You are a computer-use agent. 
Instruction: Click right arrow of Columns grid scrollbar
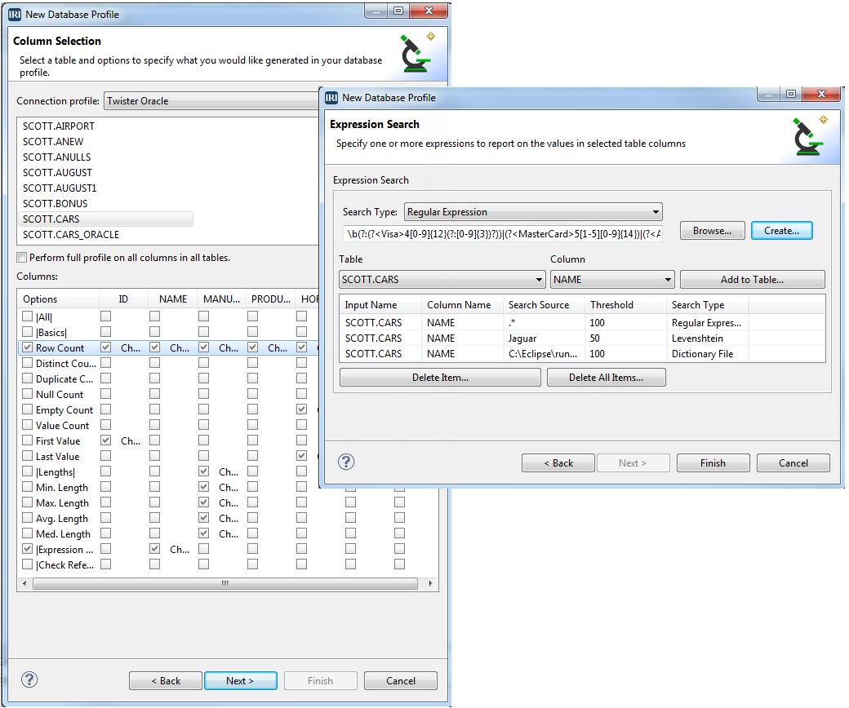[x=430, y=583]
